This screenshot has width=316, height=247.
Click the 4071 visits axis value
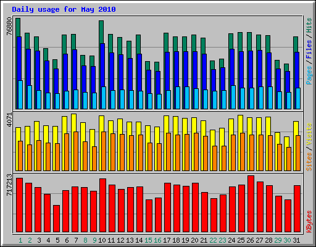tap(9, 120)
